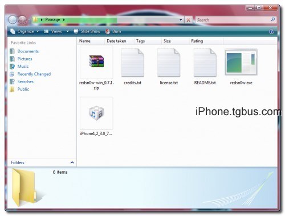Viewport: 285px width, 216px height.
Task: Click the credits.txt file name
Action: tap(132, 83)
